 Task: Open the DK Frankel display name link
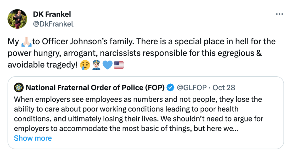tap(52, 14)
